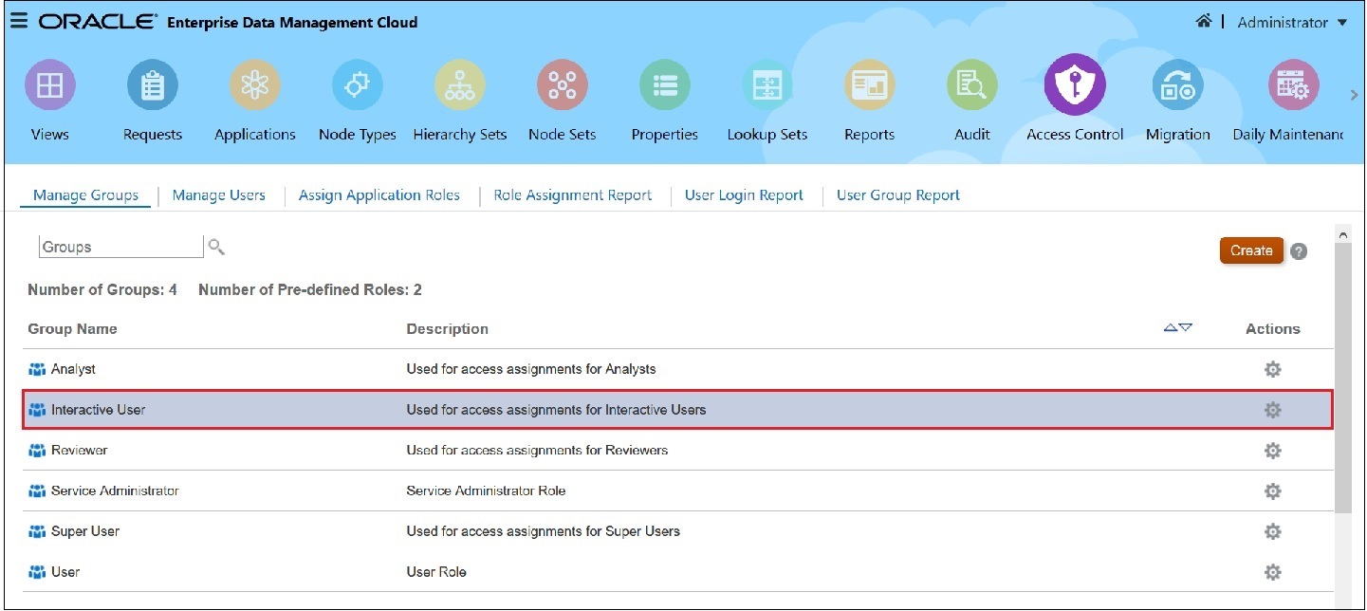Show more cards with right chevron
This screenshot has width=1367, height=611.
[1355, 94]
